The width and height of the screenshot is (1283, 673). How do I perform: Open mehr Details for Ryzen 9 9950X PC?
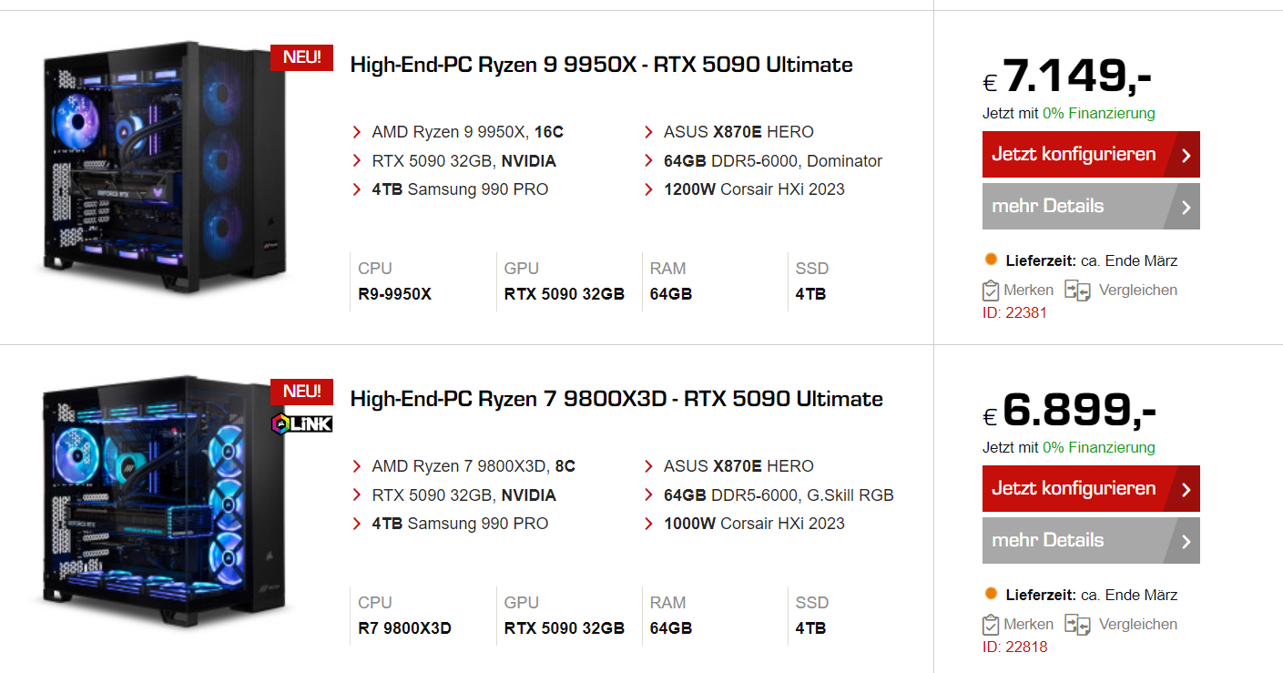[1090, 206]
